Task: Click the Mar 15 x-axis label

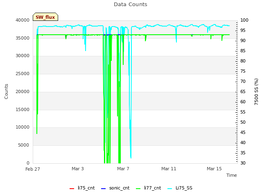Action: point(214,169)
